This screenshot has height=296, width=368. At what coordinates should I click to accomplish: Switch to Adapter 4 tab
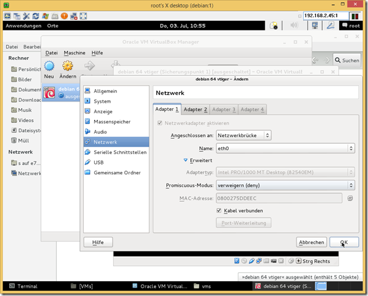click(252, 109)
